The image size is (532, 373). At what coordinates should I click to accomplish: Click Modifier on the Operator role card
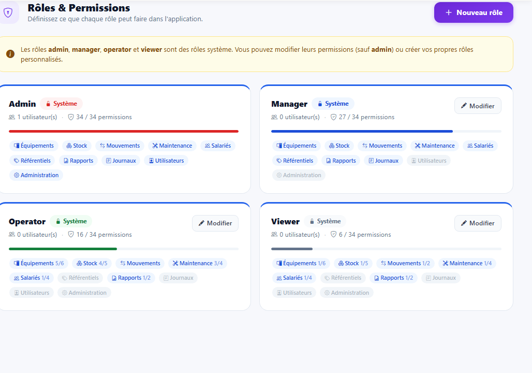click(215, 223)
